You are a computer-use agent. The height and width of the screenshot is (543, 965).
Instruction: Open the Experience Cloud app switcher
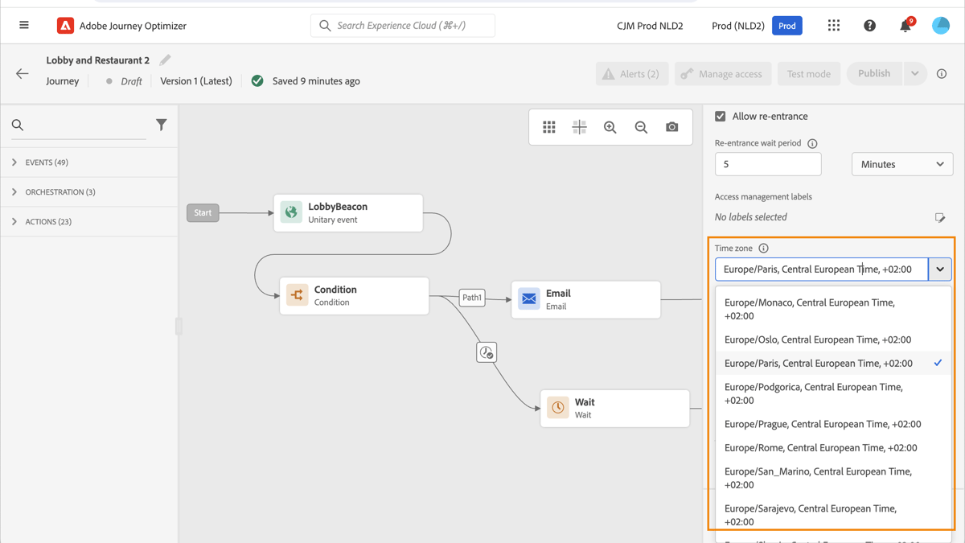pyautogui.click(x=833, y=25)
